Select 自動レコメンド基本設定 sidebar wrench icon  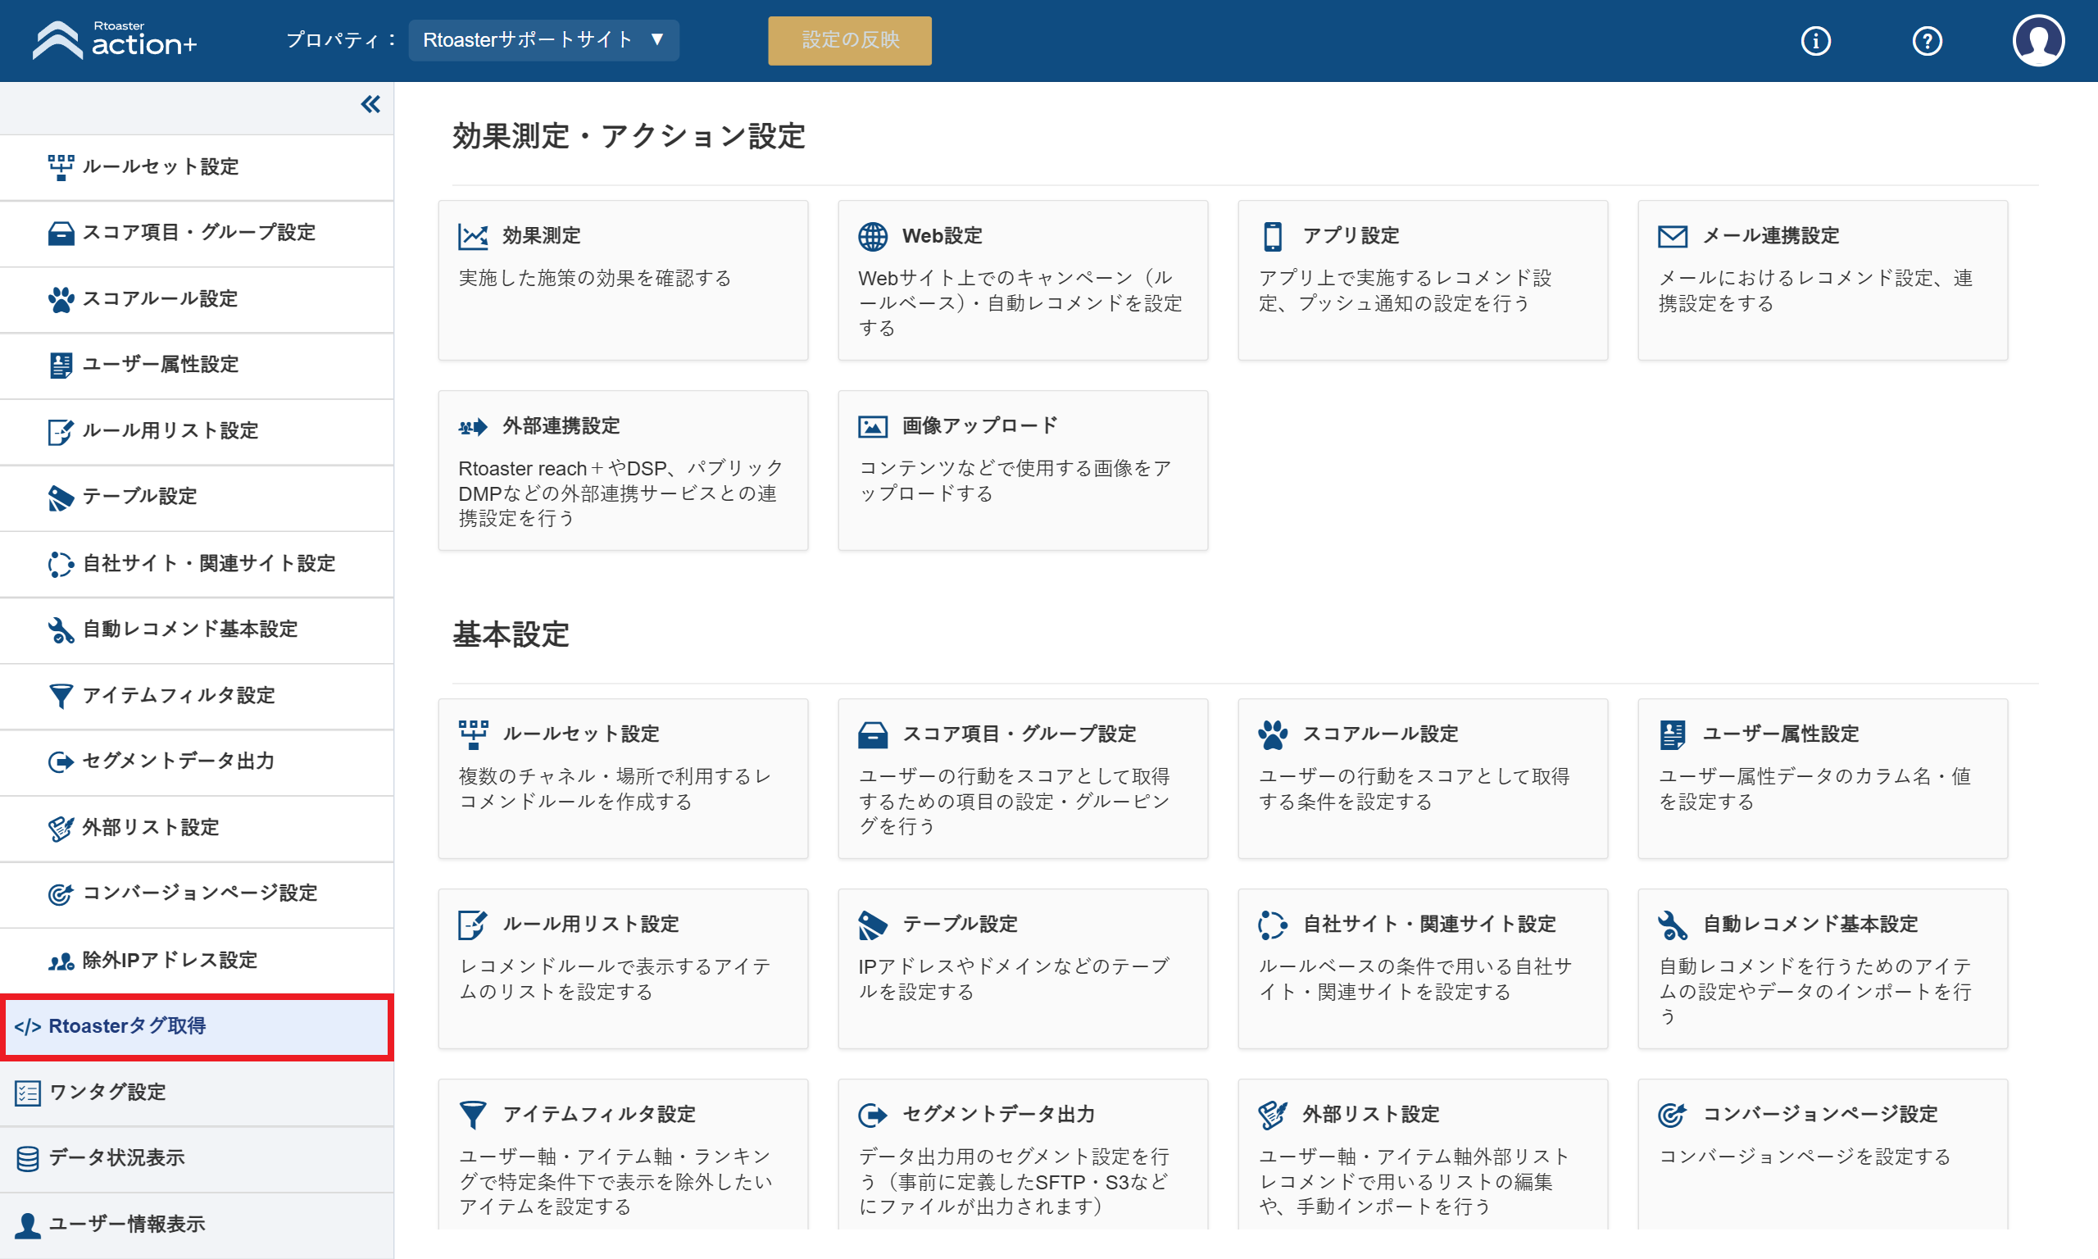click(61, 629)
